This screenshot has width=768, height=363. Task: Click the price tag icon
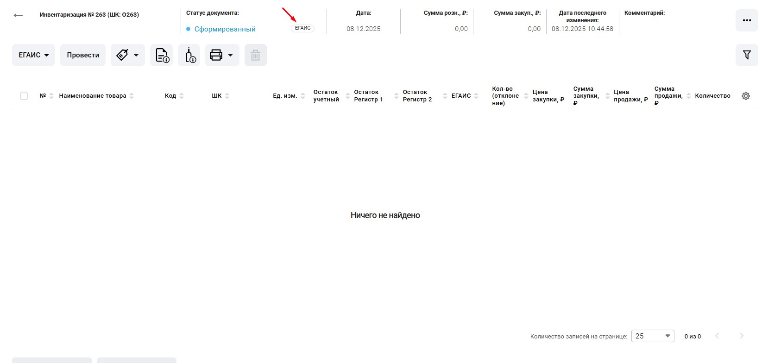[122, 55]
